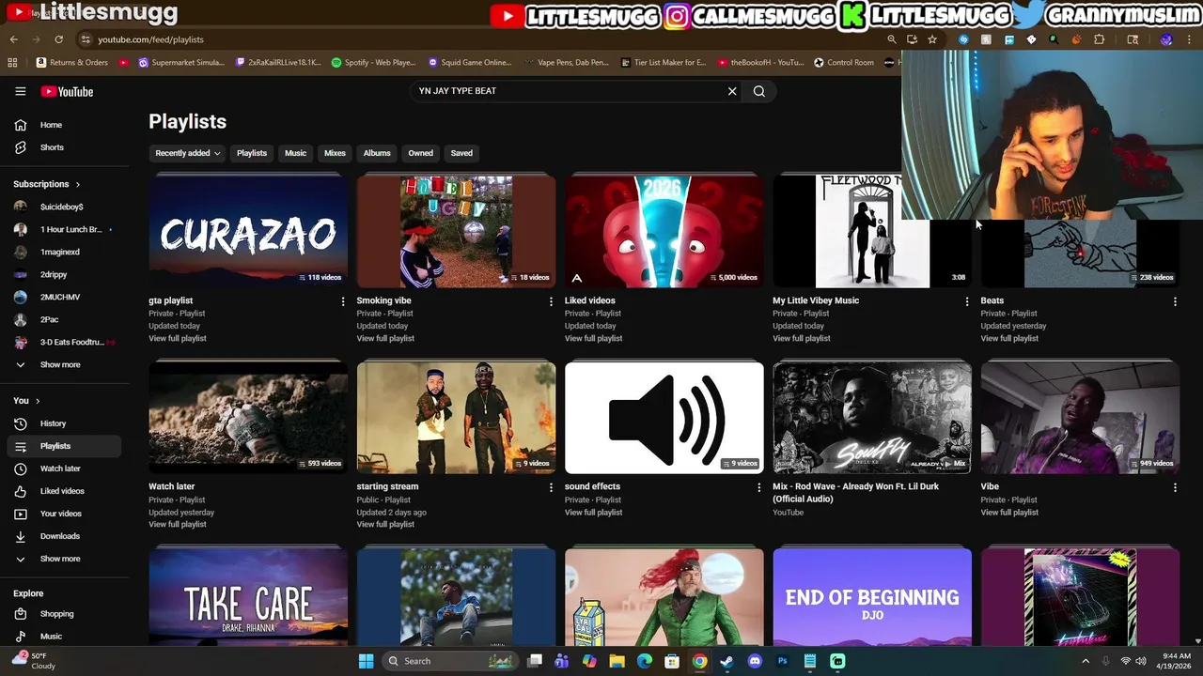1203x676 pixels.
Task: Open the Returns & Orders bookmark
Action: coord(72,63)
